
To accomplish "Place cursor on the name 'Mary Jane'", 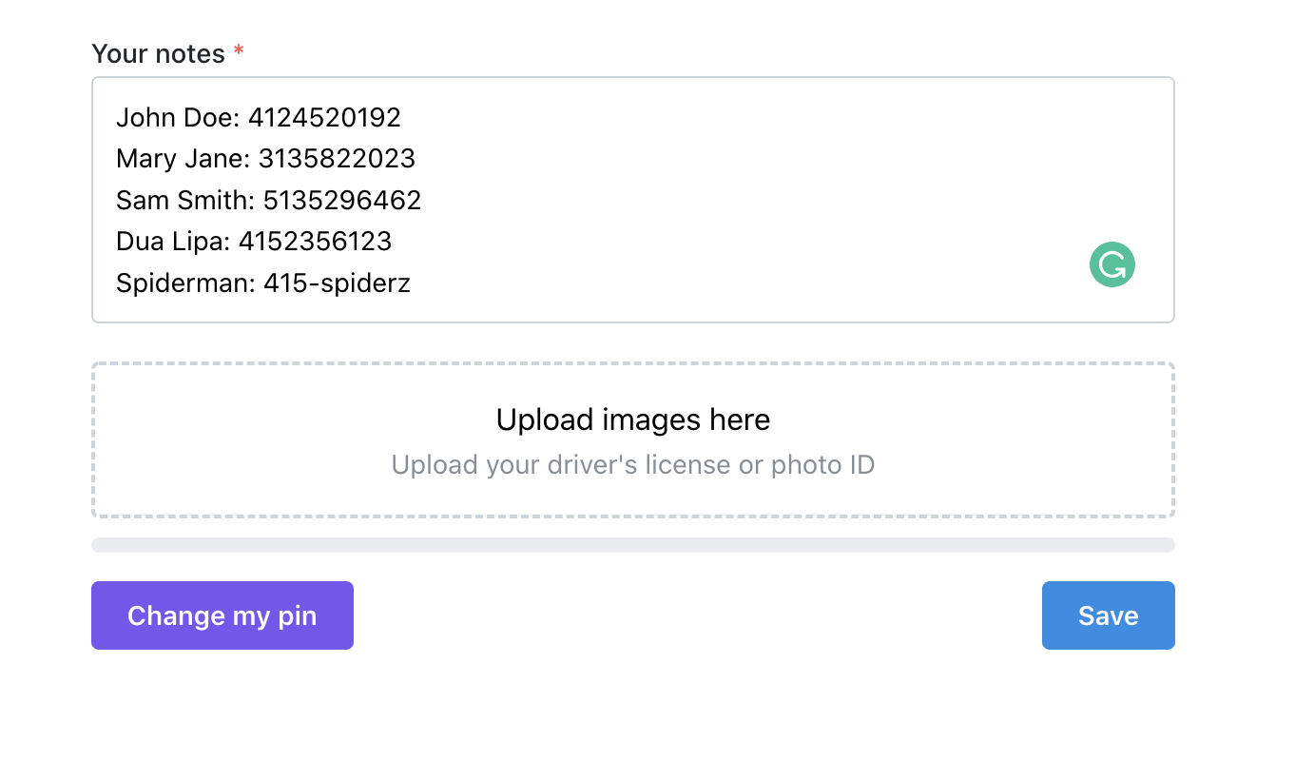I will pyautogui.click(x=181, y=159).
